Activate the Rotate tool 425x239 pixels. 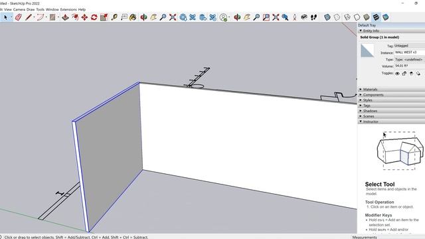pyautogui.click(x=94, y=17)
